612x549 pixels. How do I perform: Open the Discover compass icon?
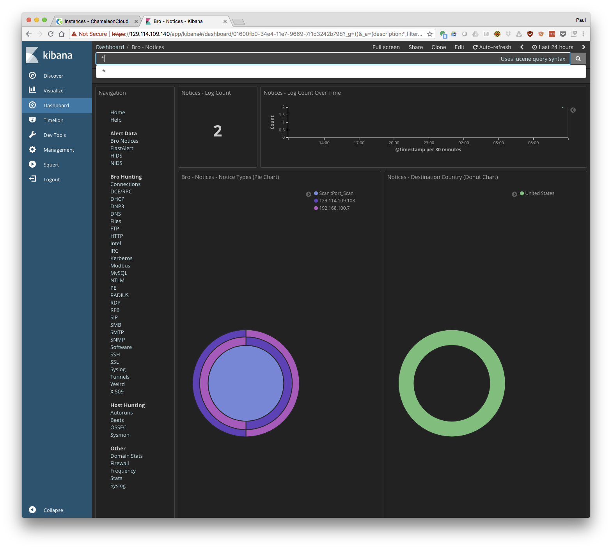(x=32, y=76)
